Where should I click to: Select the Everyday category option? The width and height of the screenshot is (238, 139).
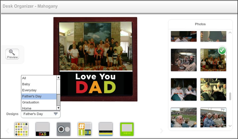point(29,90)
